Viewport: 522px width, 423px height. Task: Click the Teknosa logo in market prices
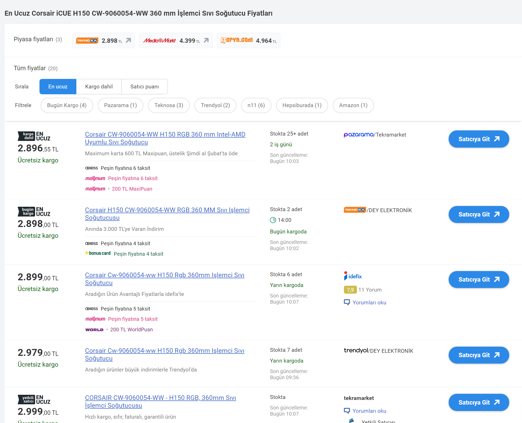pyautogui.click(x=87, y=40)
